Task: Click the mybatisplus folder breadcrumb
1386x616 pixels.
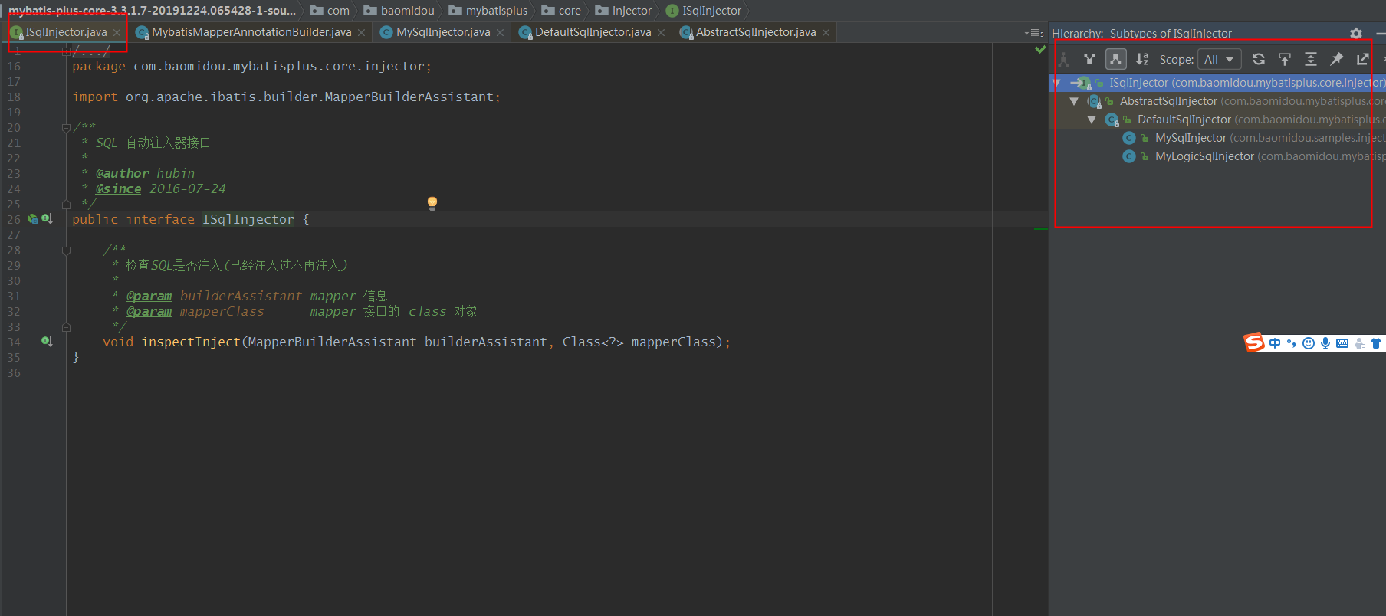Action: pyautogui.click(x=488, y=11)
